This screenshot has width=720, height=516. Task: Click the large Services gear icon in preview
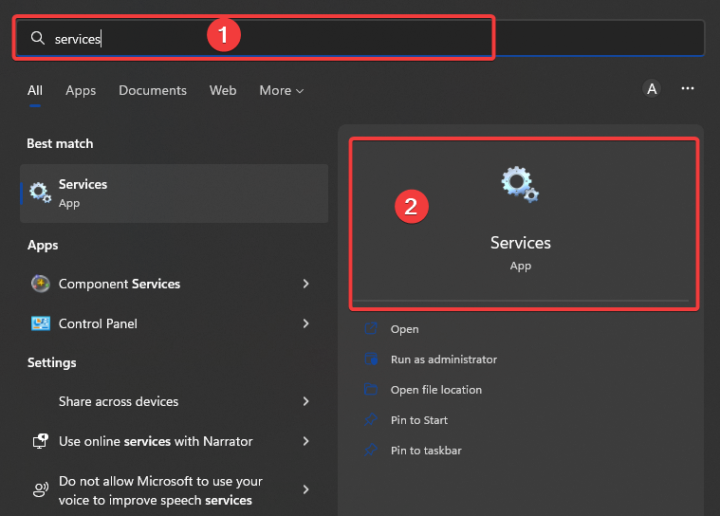pos(520,184)
